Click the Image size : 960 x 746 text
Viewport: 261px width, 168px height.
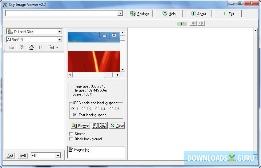[x=89, y=86]
